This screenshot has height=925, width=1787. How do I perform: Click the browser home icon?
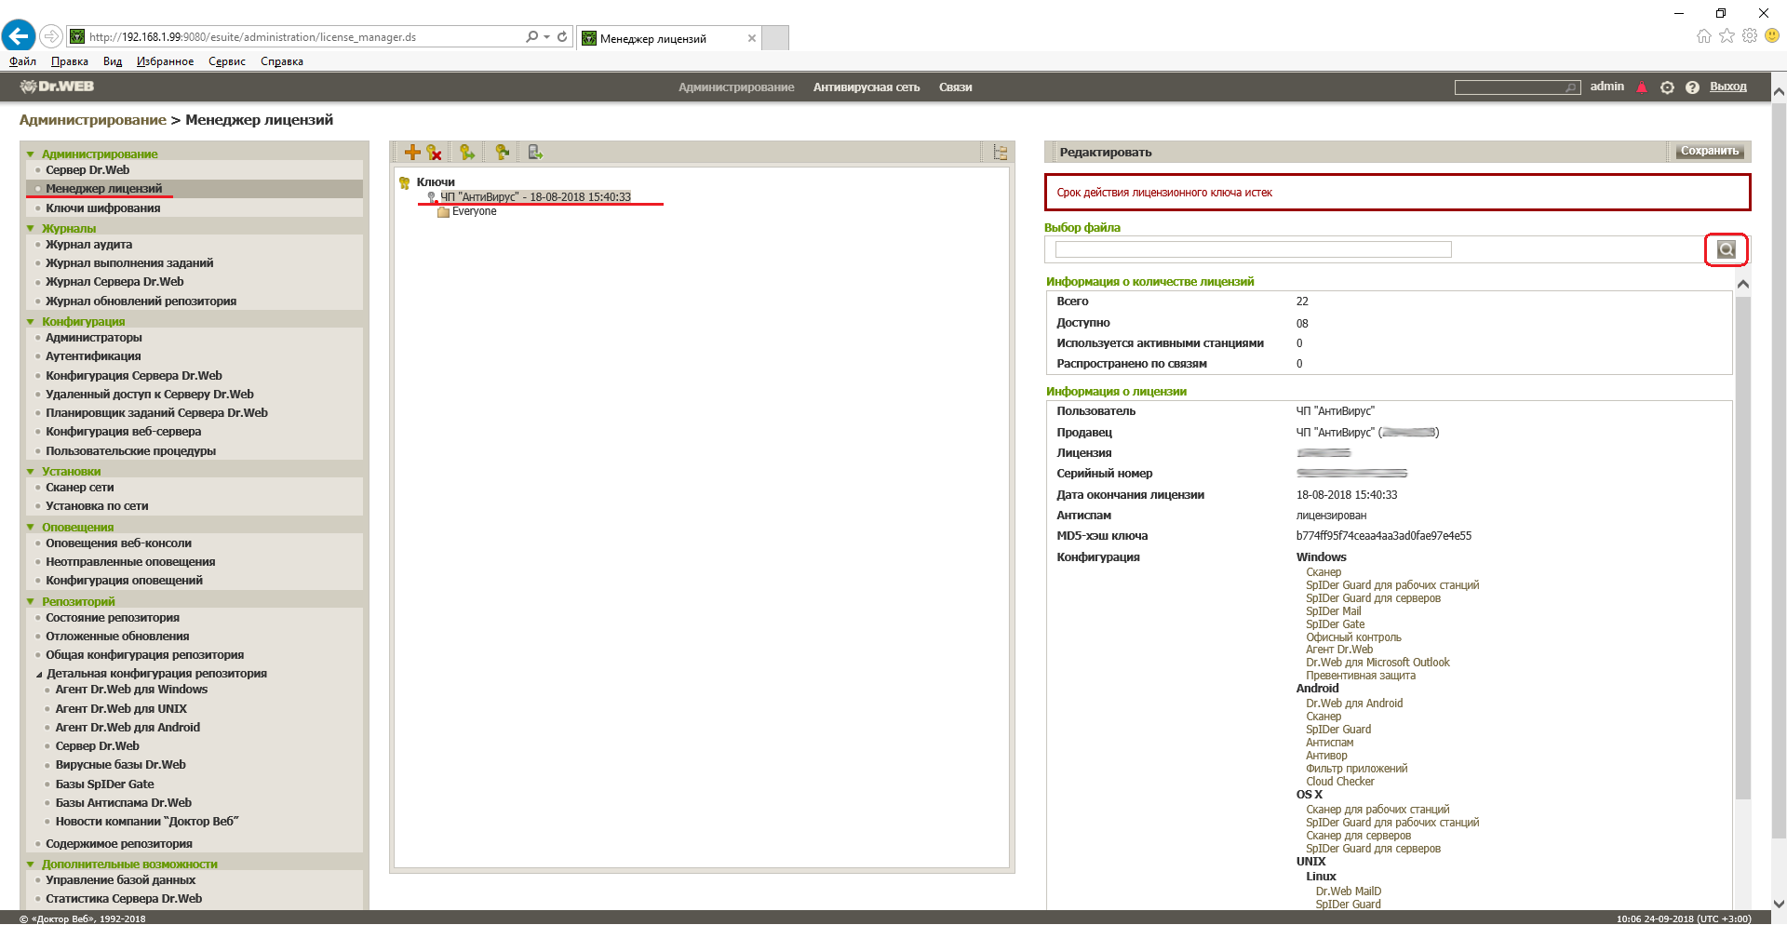coord(1703,35)
